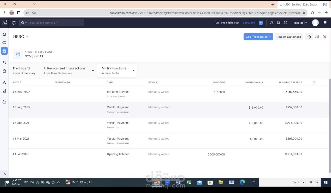331x193 pixels.
Task: Expand the All Transactions dropdown arrow
Action: click(134, 71)
